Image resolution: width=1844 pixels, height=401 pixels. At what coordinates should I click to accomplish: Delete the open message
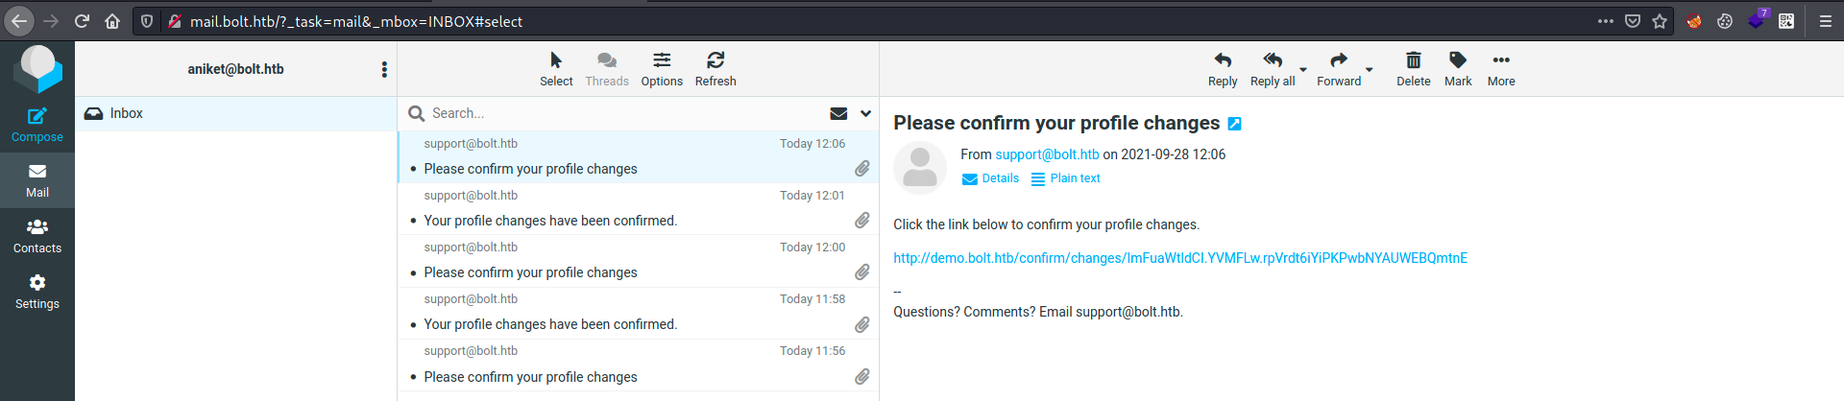(x=1413, y=69)
